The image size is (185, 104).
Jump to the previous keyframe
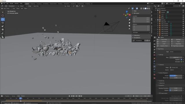click(x=74, y=96)
